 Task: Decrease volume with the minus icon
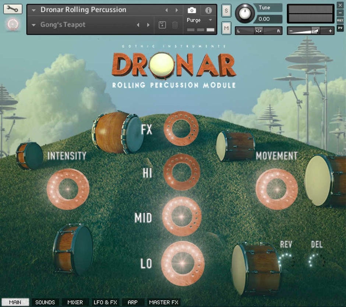(x=291, y=31)
